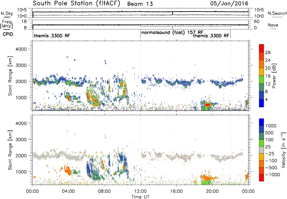Viewport: 287px width, 199px height.
Task: Click the 'Power [dB]' axis title
Action: coord(274,76)
